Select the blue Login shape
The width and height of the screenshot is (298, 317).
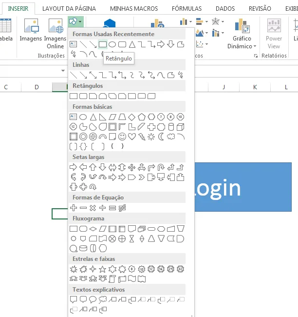pyautogui.click(x=243, y=187)
